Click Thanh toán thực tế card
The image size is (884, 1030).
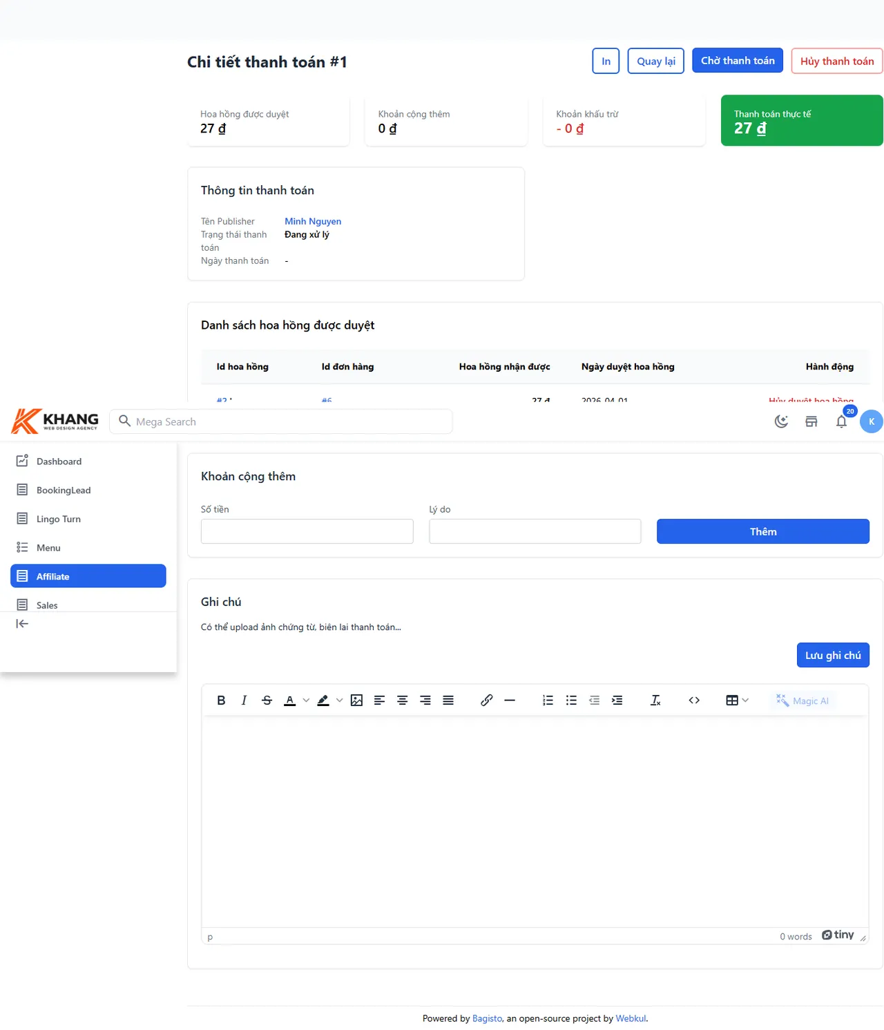tap(802, 120)
